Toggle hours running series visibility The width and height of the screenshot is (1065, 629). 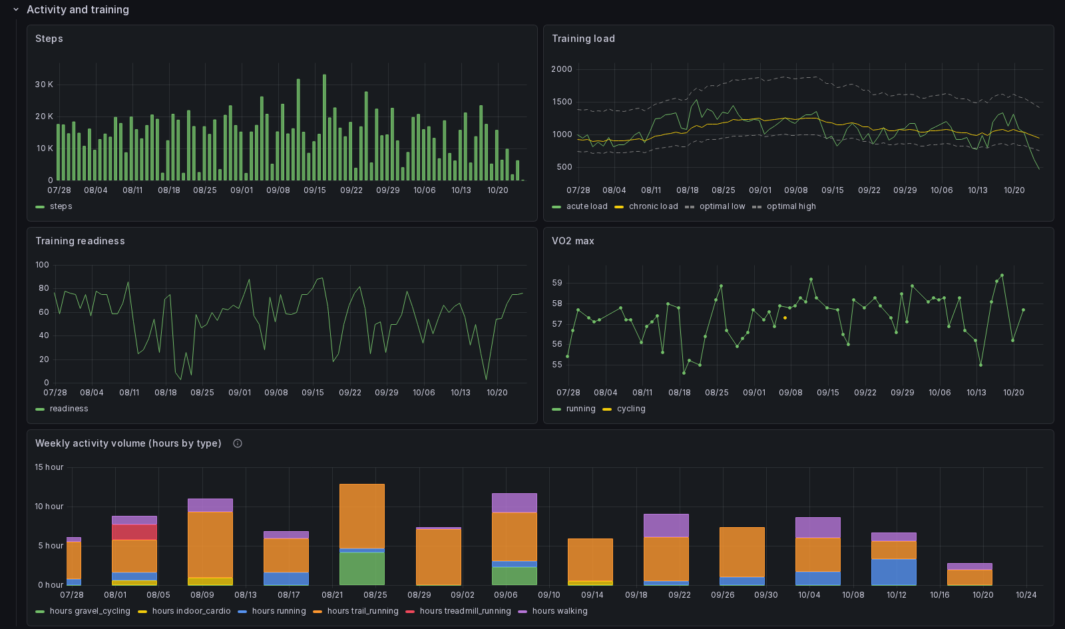pyautogui.click(x=279, y=611)
